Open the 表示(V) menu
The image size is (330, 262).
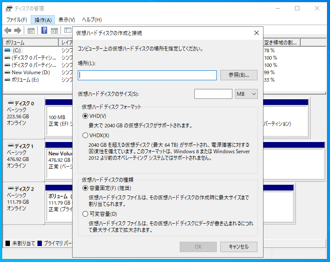click(67, 20)
